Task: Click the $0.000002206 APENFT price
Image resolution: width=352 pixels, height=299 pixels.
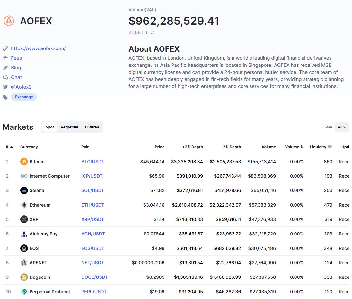Action: [x=148, y=263]
